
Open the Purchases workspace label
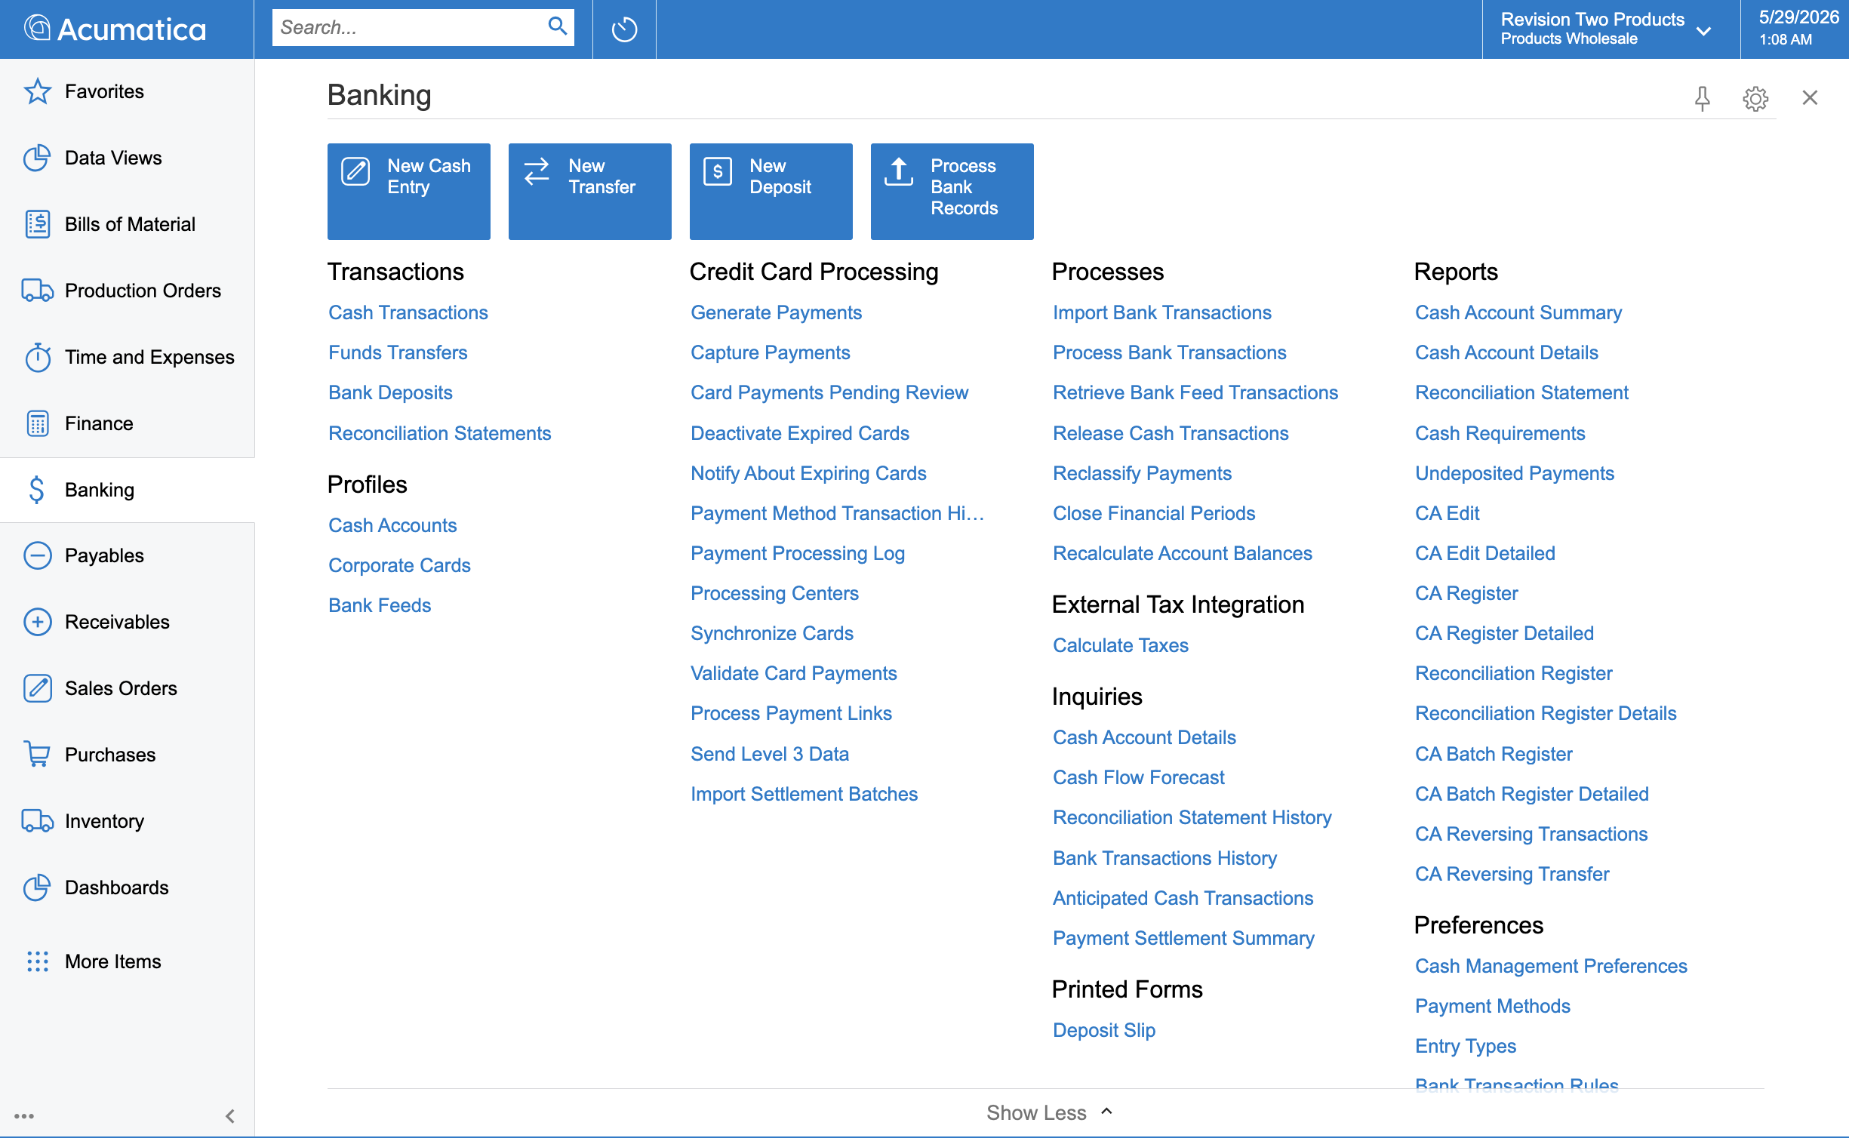pyautogui.click(x=110, y=755)
